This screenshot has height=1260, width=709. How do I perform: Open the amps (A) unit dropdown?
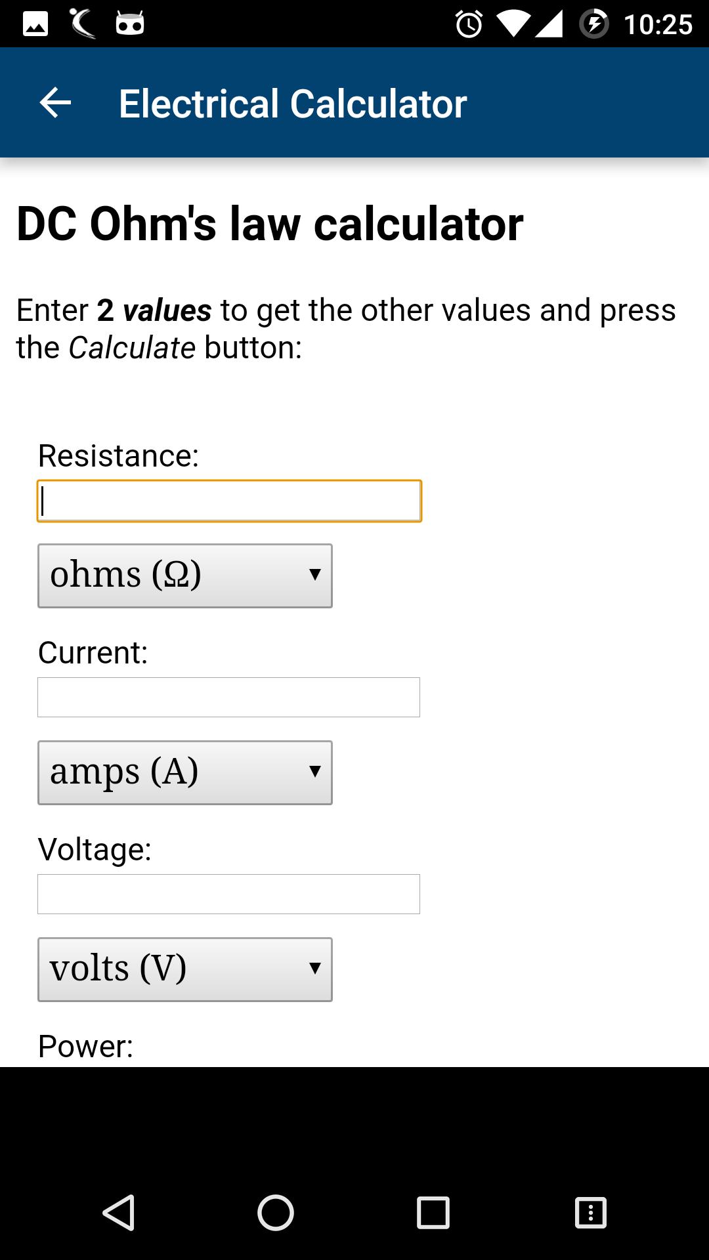pos(185,772)
